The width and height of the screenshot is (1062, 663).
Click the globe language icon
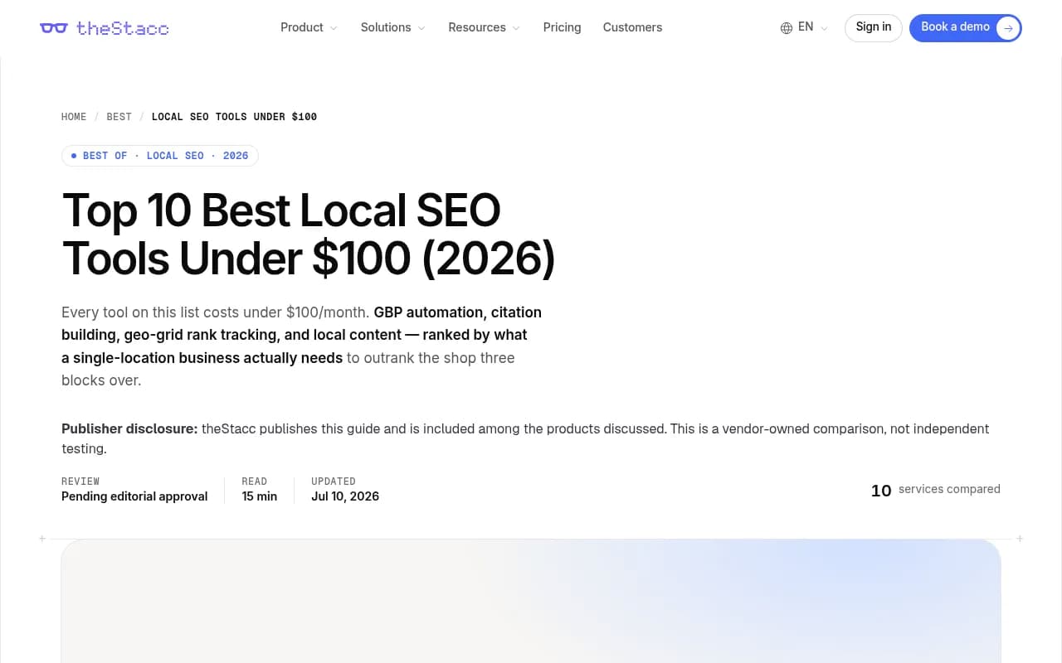pos(787,28)
